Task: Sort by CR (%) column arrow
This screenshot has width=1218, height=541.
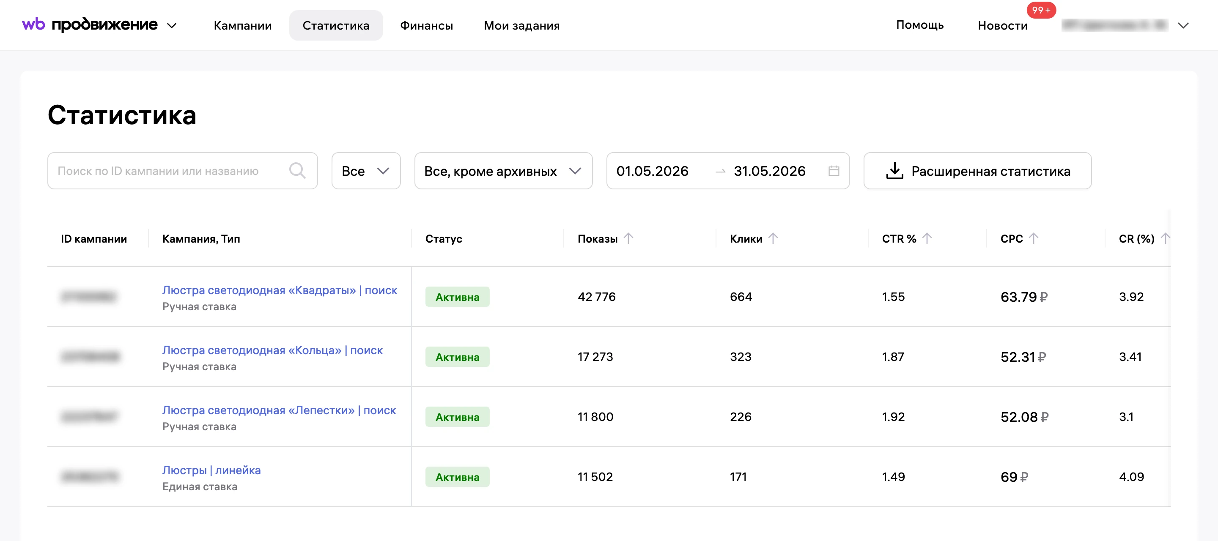Action: click(x=1165, y=238)
